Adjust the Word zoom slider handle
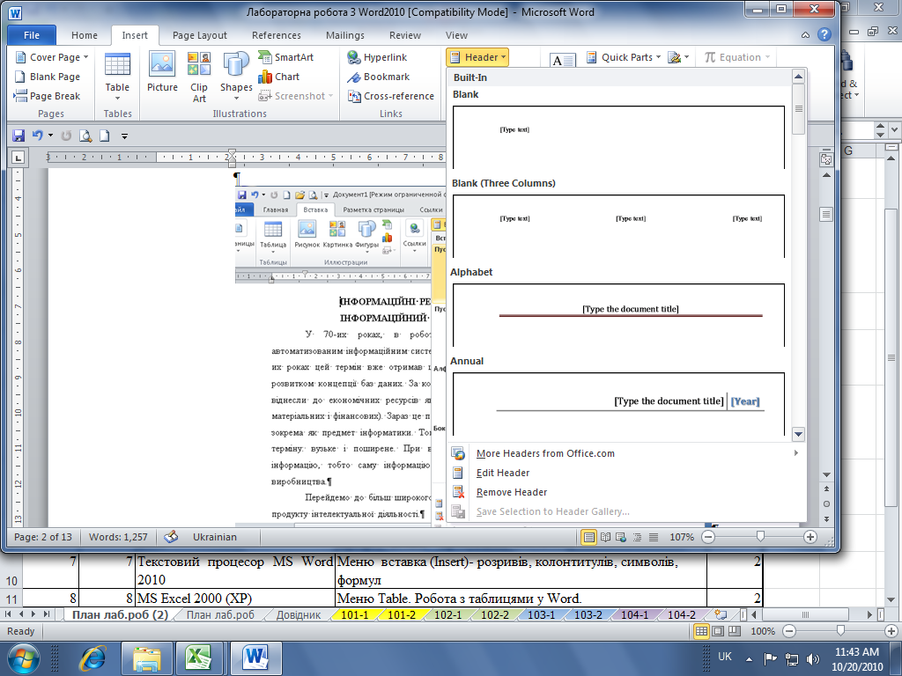Viewport: 902px width, 676px height. [760, 536]
